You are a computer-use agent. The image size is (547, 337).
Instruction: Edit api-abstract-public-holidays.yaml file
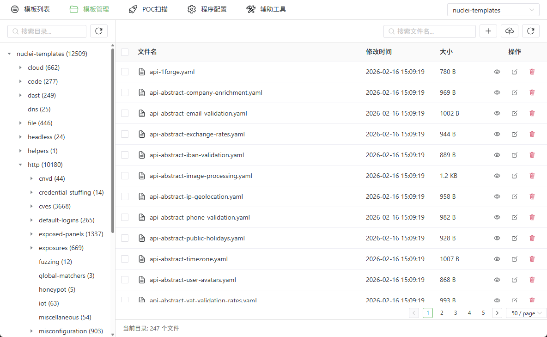514,238
